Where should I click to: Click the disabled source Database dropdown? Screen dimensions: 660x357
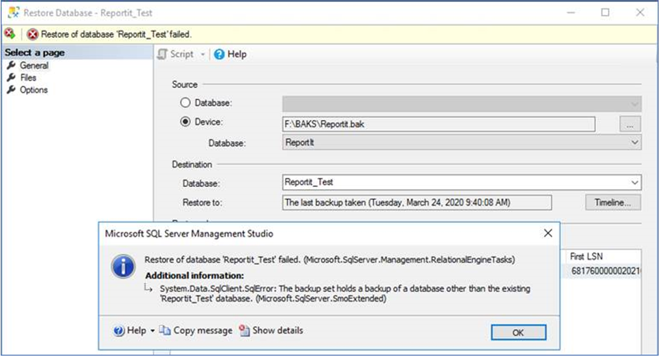462,104
